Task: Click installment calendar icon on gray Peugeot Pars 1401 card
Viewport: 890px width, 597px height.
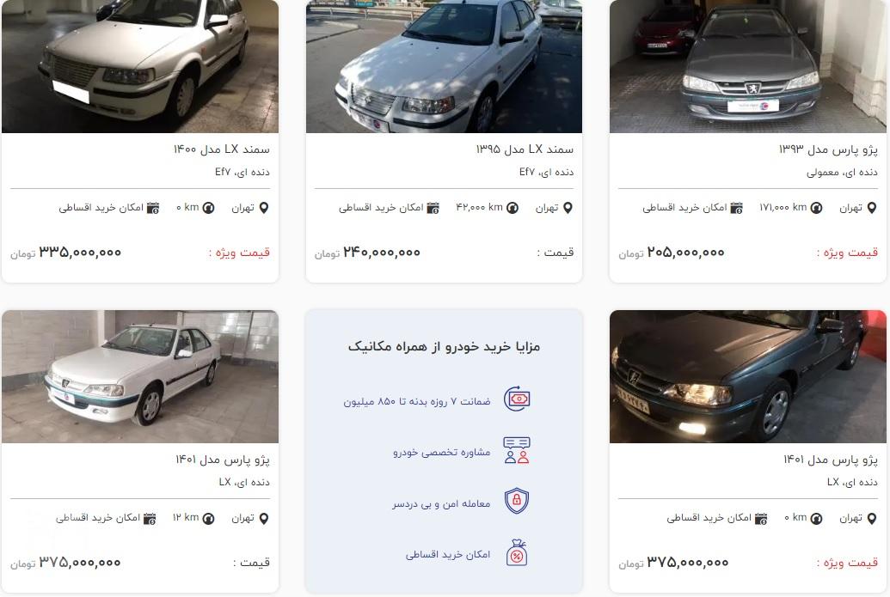Action: [761, 518]
